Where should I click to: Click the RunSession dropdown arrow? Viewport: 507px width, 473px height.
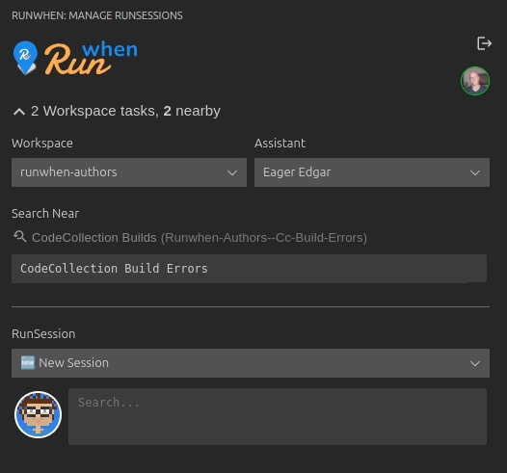pos(475,364)
